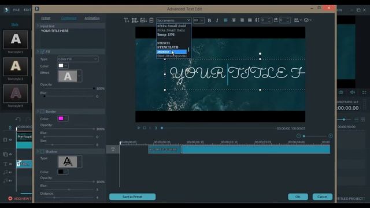
Task: Click the character spacing icon
Action: tap(275, 20)
